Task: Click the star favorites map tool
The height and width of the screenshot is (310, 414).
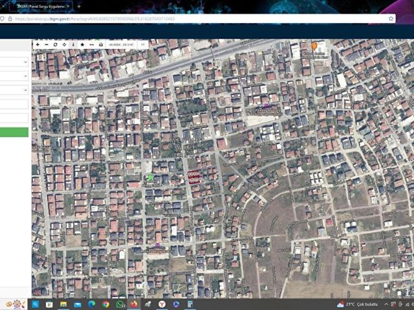Action: (82, 45)
